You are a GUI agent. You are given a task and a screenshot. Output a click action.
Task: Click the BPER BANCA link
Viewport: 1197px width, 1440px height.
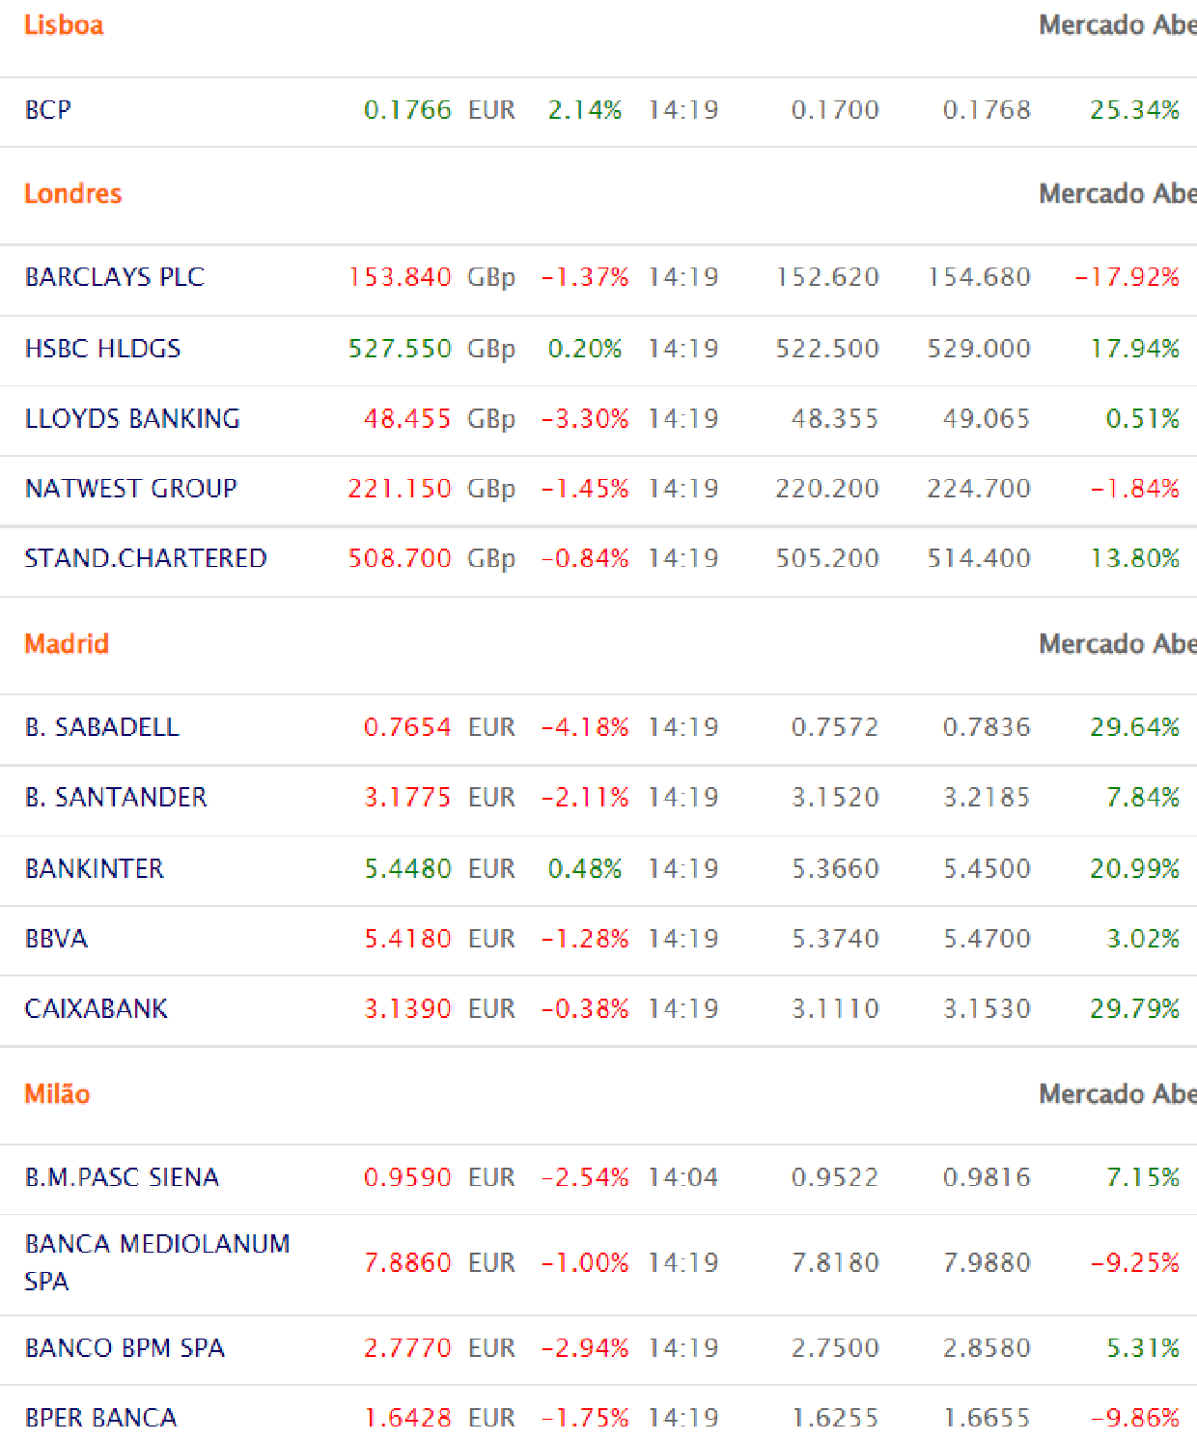pyautogui.click(x=101, y=1418)
